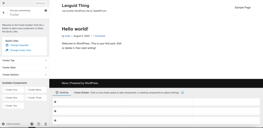Open the first footer row gear settings
263x128 pixels.
click(x=55, y=102)
